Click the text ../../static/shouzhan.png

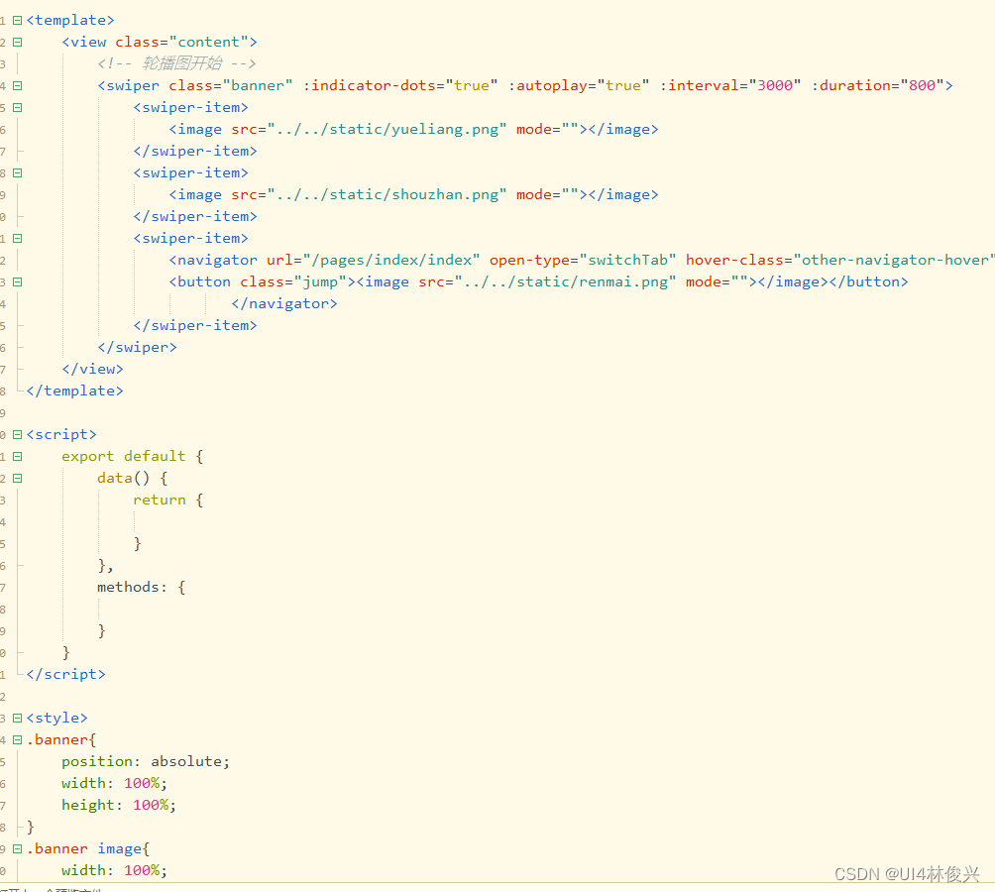coord(387,195)
